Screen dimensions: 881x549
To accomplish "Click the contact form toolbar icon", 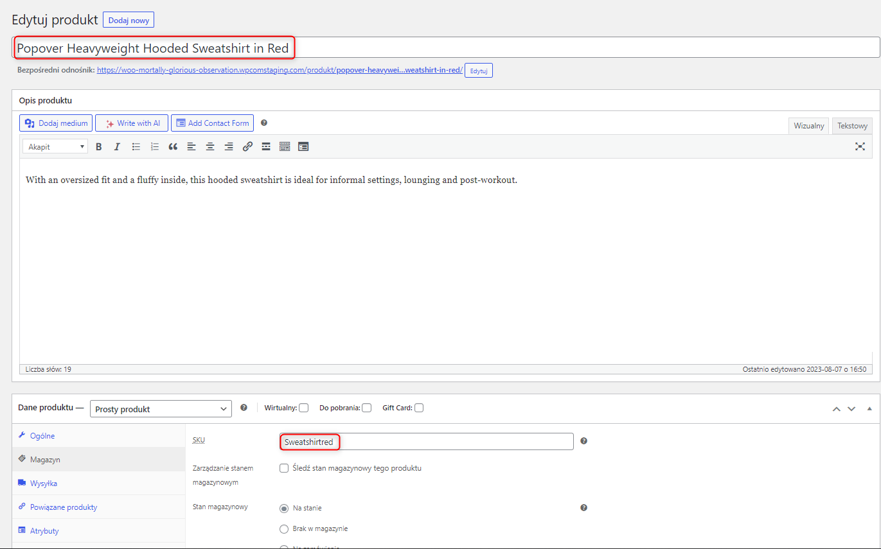I will click(x=303, y=146).
